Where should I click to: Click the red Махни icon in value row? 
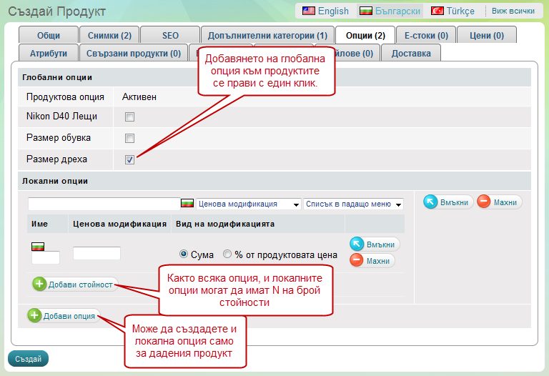click(357, 261)
